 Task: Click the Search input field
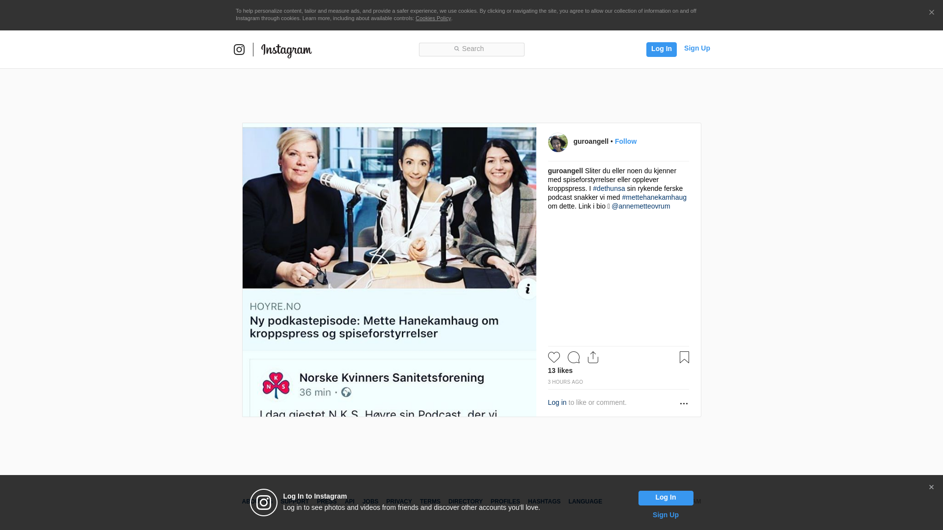(x=471, y=49)
